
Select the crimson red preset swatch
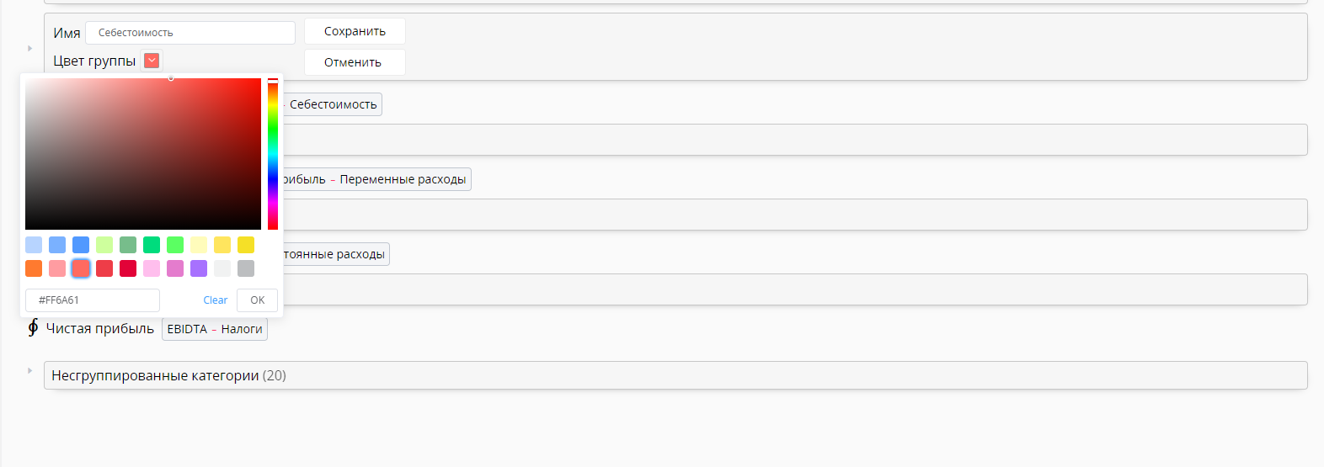[x=128, y=268]
